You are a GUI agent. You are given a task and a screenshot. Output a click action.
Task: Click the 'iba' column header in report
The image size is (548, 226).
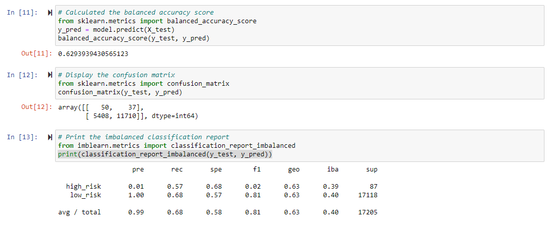pos(332,170)
